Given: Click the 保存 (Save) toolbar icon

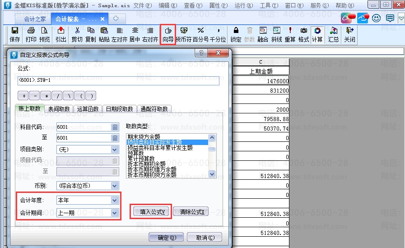Looking at the screenshot, I should (x=15, y=34).
